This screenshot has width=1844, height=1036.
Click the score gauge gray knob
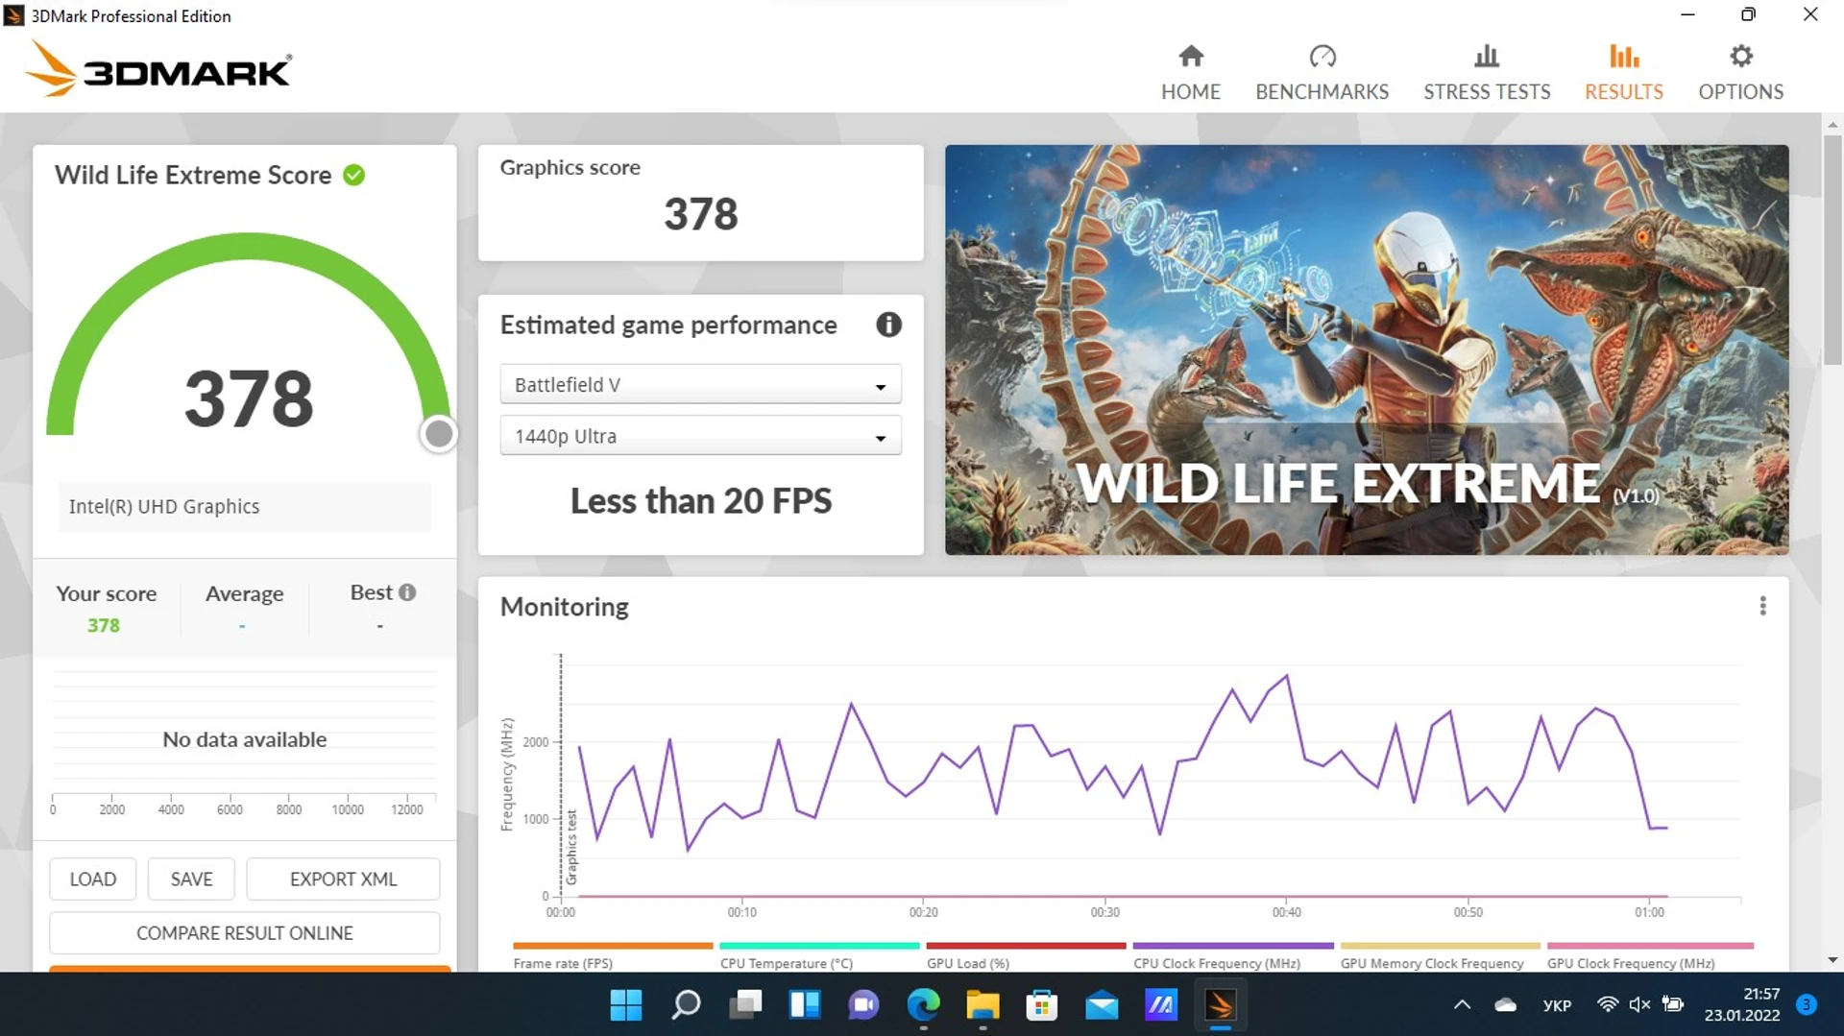coord(439,434)
